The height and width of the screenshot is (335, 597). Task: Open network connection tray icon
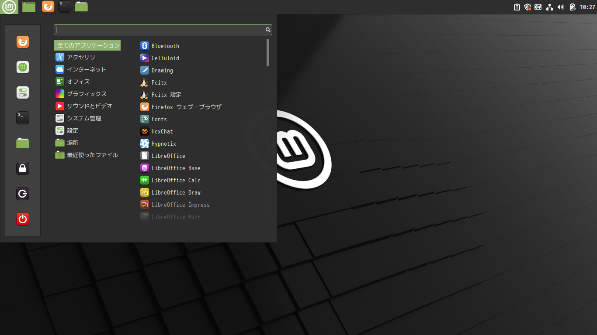(549, 7)
